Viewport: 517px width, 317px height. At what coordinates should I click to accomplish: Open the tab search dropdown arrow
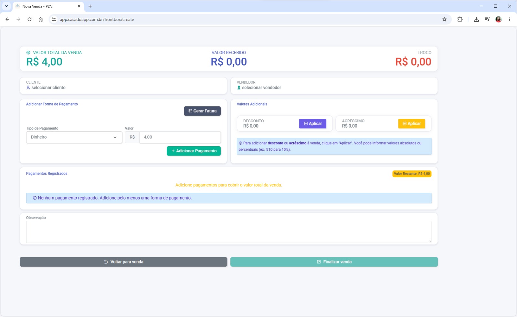[6, 6]
